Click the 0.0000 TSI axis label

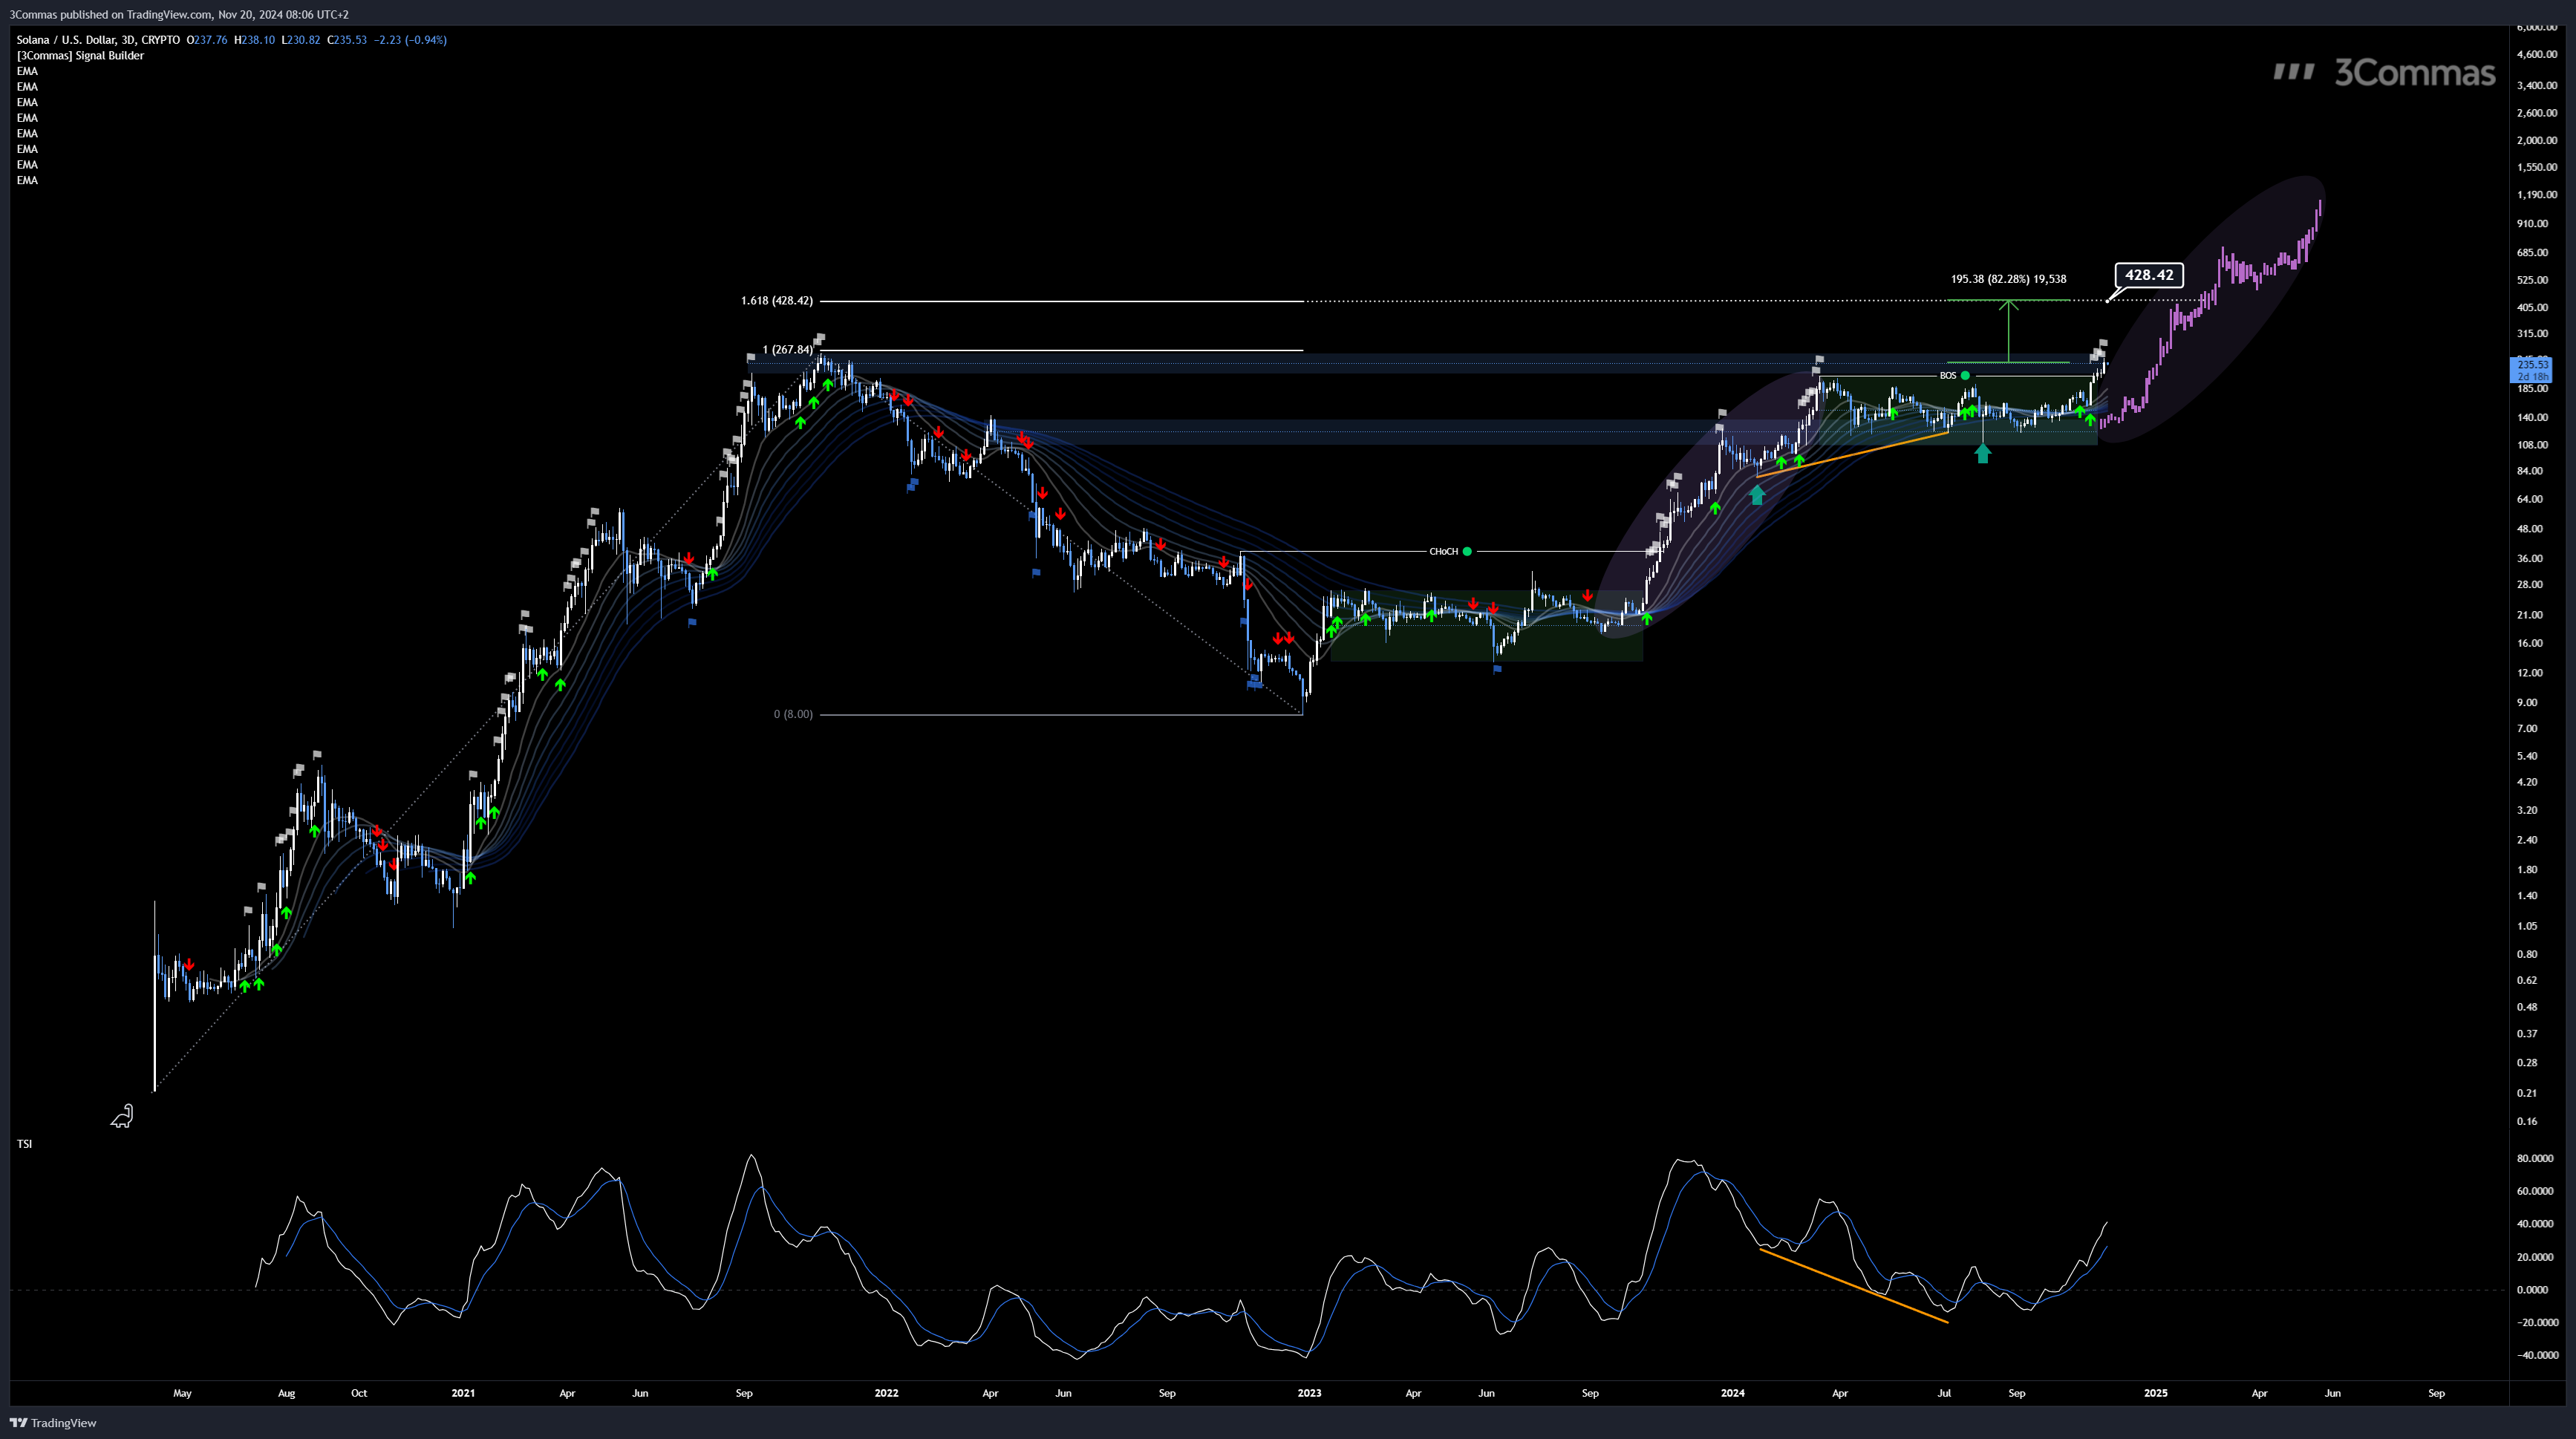[2533, 1290]
